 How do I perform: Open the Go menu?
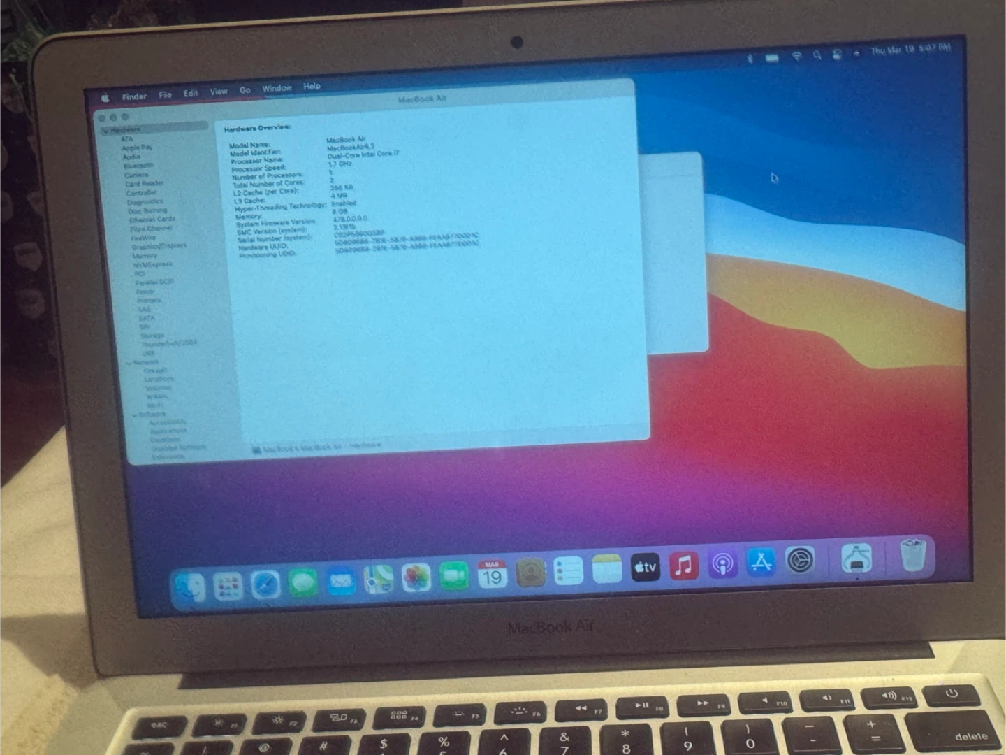245,90
